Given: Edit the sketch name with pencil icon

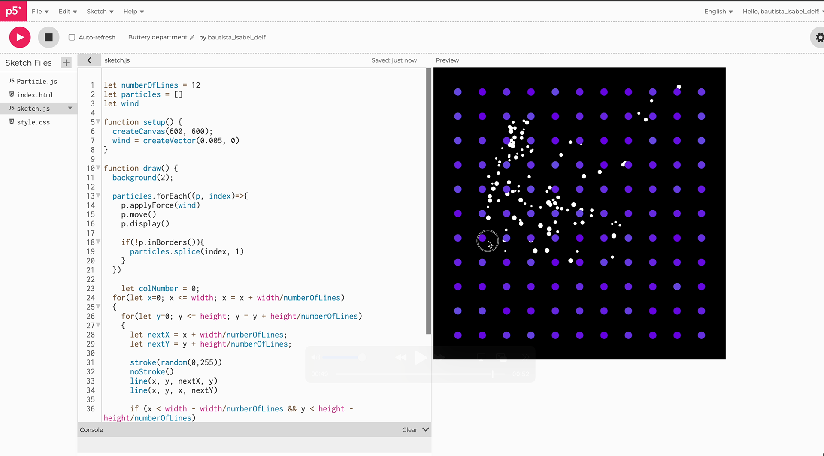Looking at the screenshot, I should (192, 37).
